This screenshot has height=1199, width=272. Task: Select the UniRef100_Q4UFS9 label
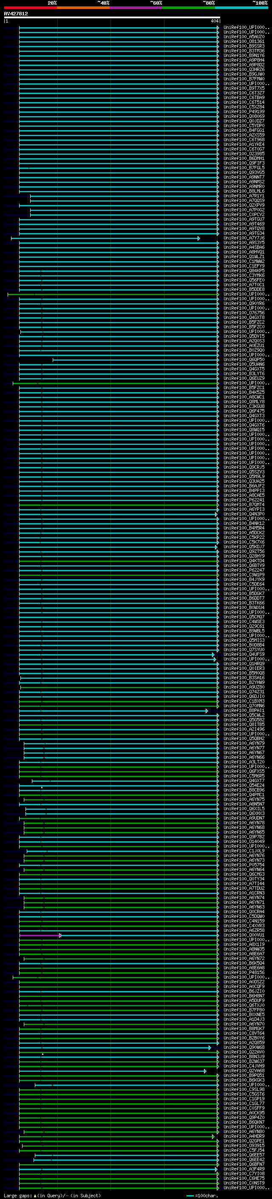tap(244, 655)
